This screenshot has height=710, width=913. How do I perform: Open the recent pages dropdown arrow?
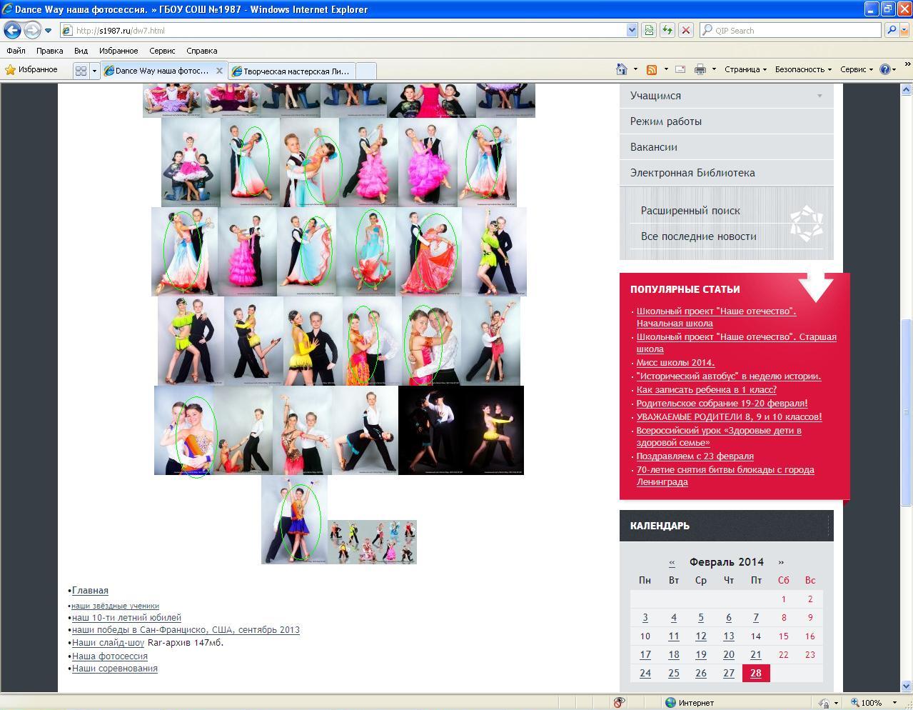pyautogui.click(x=48, y=31)
